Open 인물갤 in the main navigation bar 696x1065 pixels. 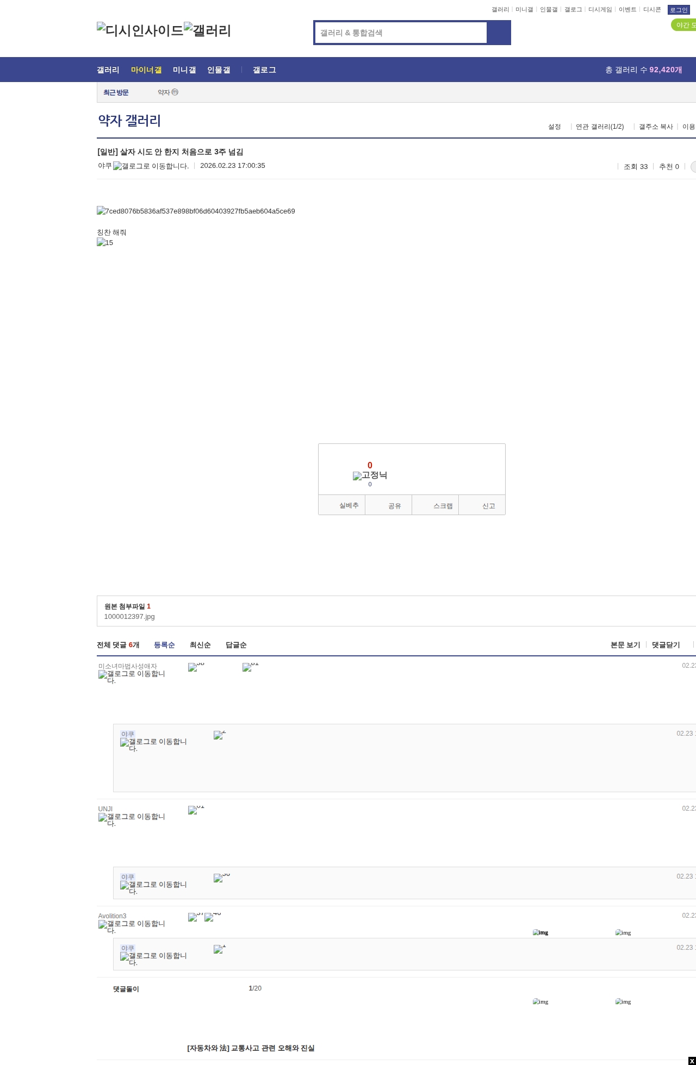pyautogui.click(x=219, y=70)
